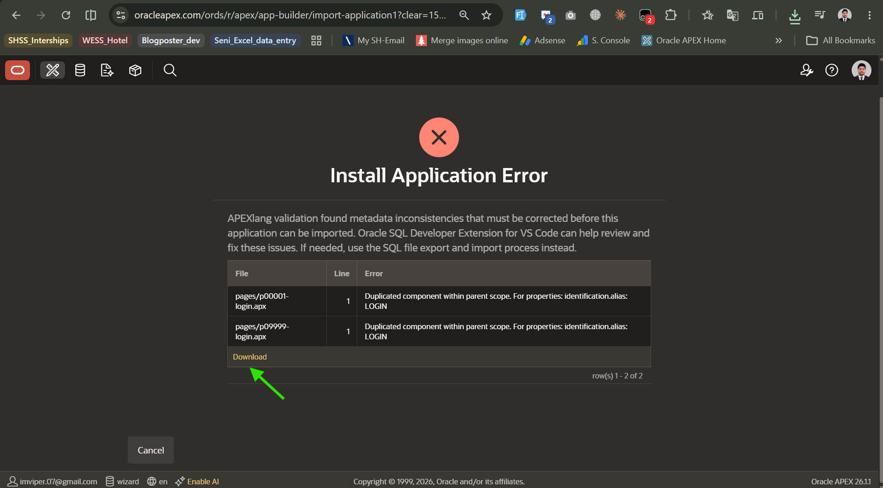Open the My SH-Email bookmark
This screenshot has height=488, width=883.
[374, 41]
